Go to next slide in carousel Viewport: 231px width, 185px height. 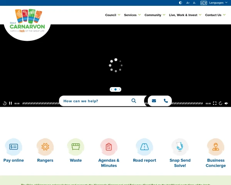coord(119,89)
